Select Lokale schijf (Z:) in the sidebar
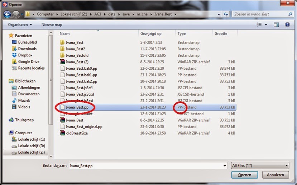Image resolution: width=297 pixels, height=185 pixels. [x=32, y=152]
